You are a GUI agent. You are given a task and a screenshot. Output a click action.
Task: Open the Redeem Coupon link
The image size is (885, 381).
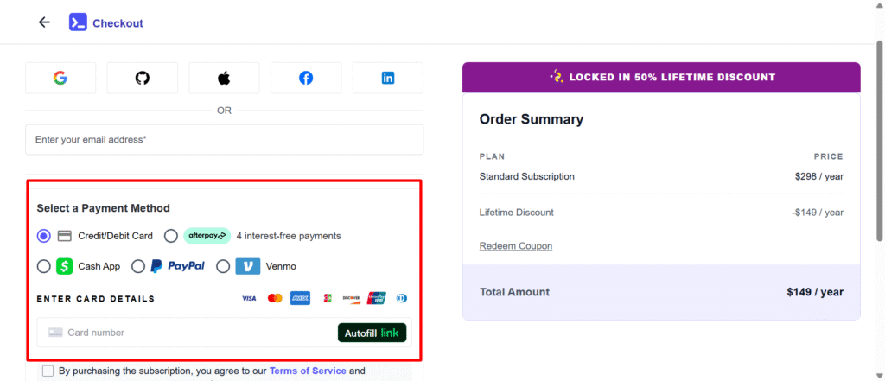click(516, 246)
